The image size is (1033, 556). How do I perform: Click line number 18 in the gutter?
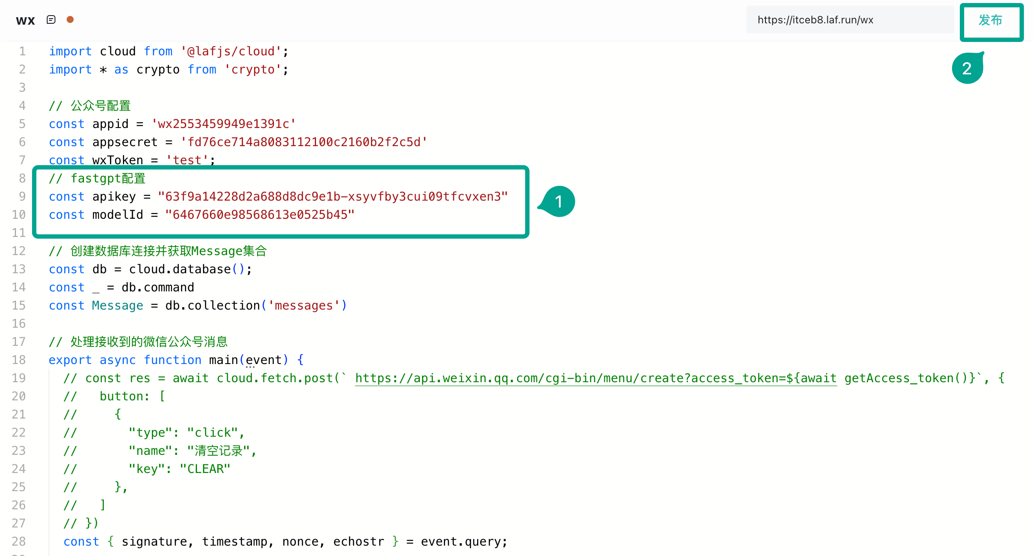coord(19,360)
